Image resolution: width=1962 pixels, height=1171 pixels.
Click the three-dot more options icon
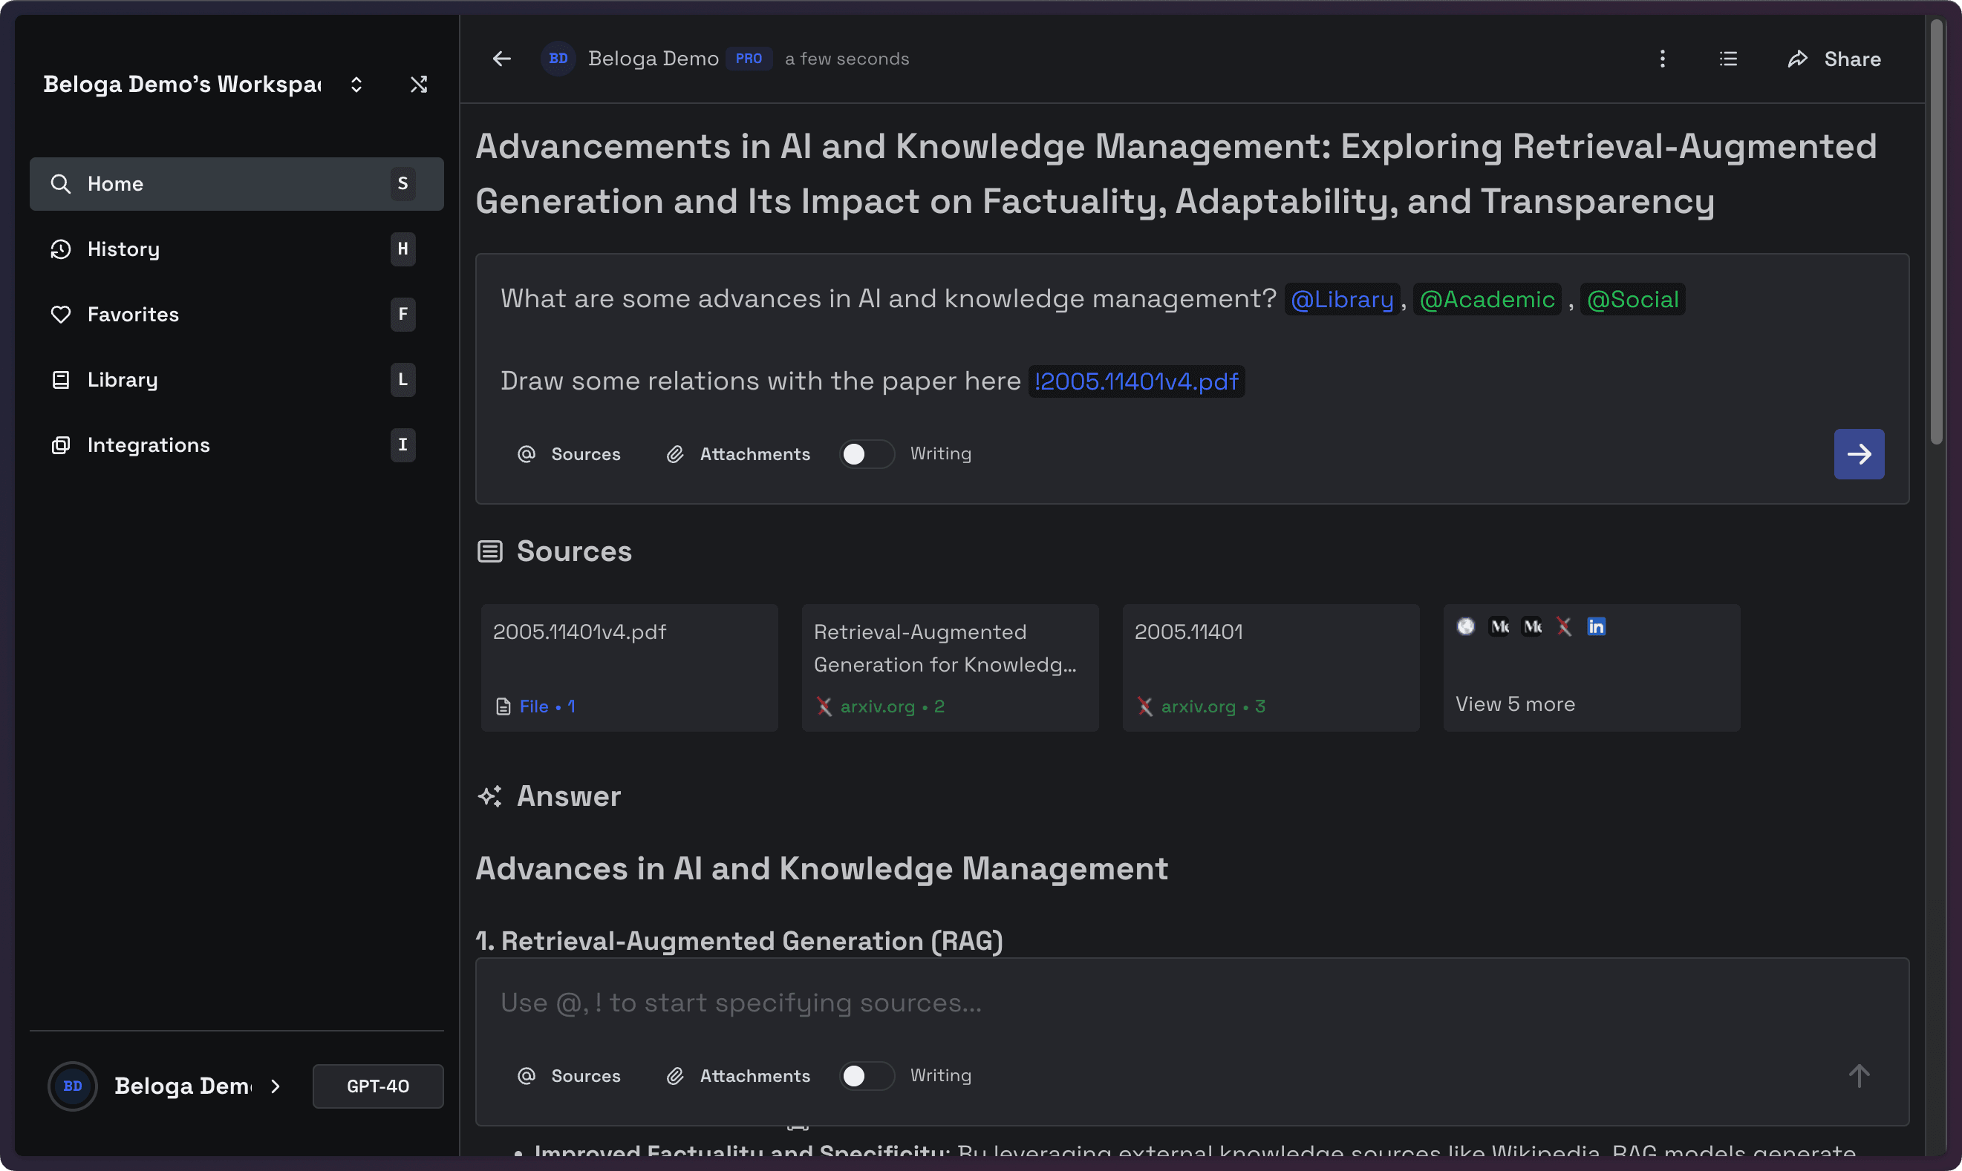[x=1662, y=59]
